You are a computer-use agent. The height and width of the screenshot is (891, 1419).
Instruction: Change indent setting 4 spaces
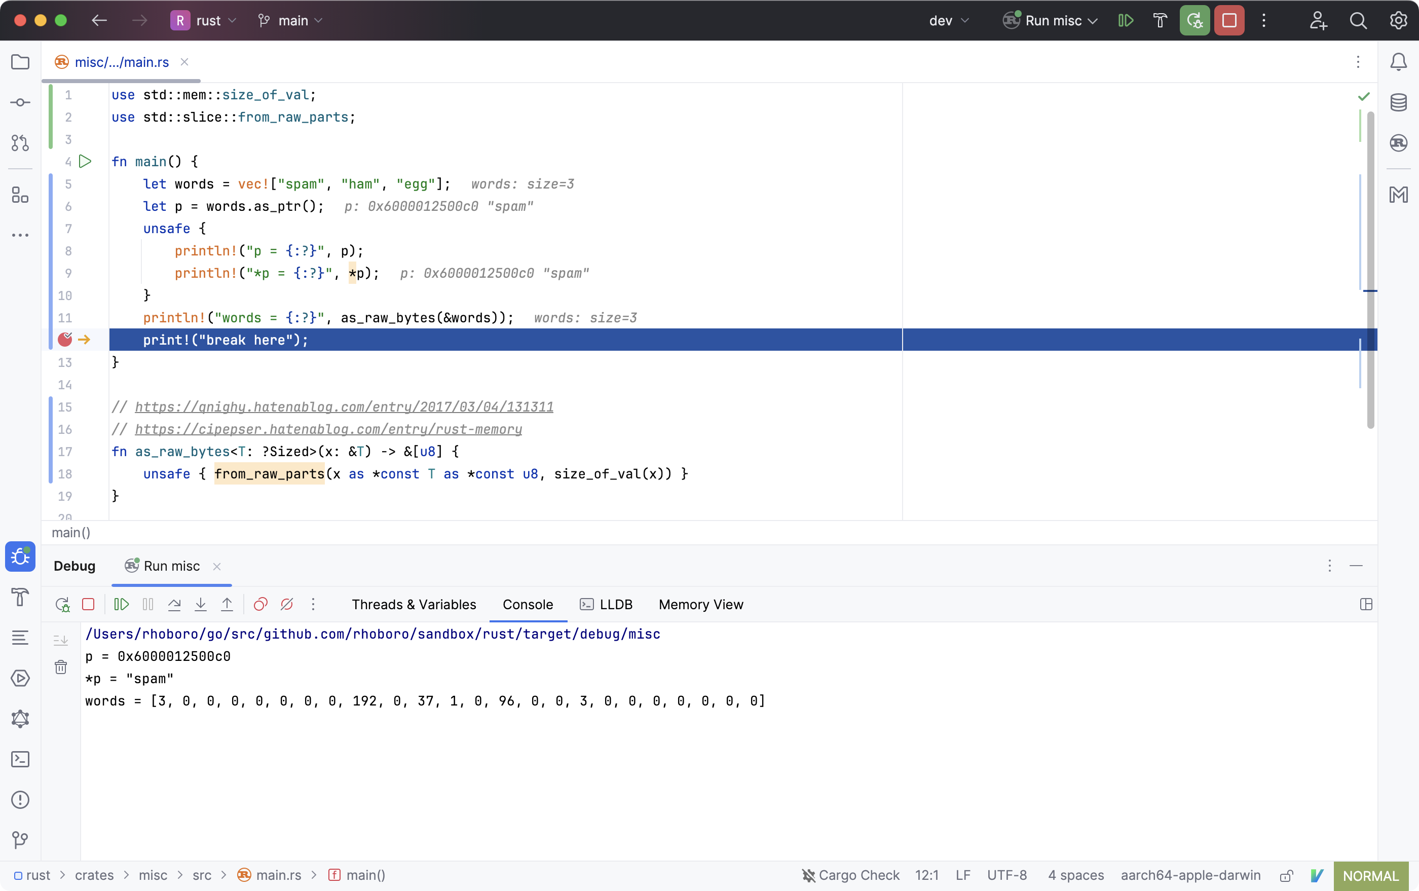1075,875
